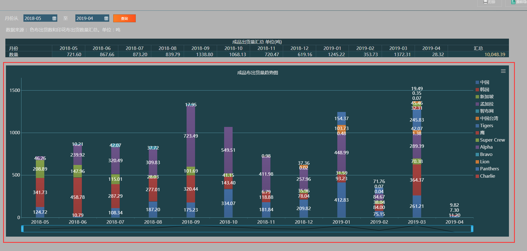The height and width of the screenshot is (251, 527).
Task: Select the 720.47 table cell
Action: point(266,54)
